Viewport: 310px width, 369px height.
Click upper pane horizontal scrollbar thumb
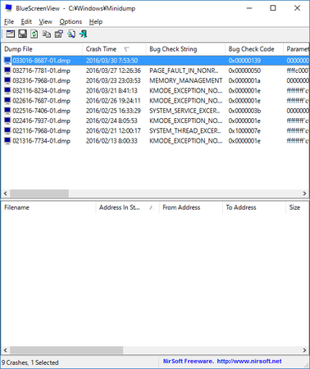click(39, 194)
